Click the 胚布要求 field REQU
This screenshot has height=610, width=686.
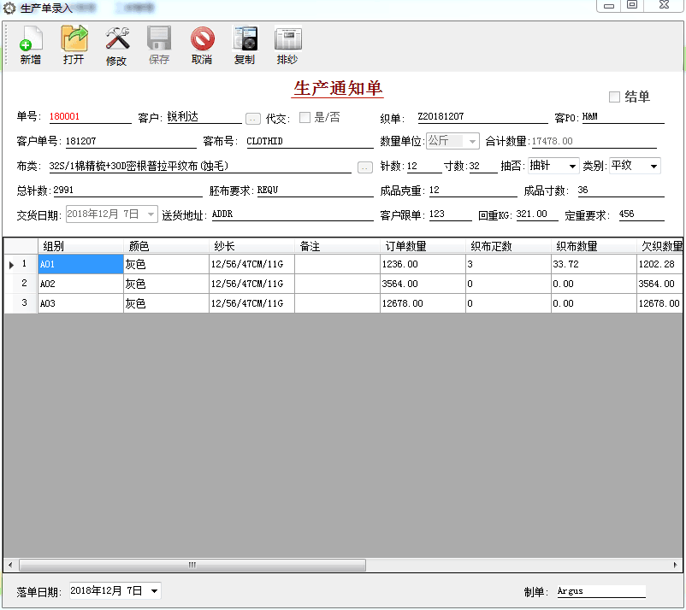[315, 191]
